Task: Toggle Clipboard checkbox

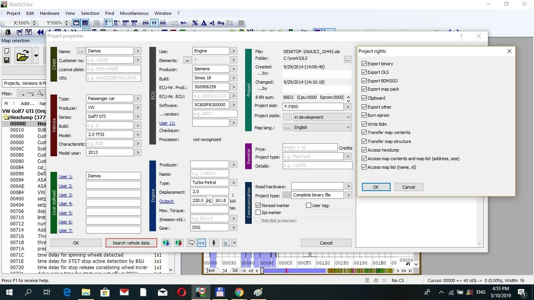Action: click(364, 98)
